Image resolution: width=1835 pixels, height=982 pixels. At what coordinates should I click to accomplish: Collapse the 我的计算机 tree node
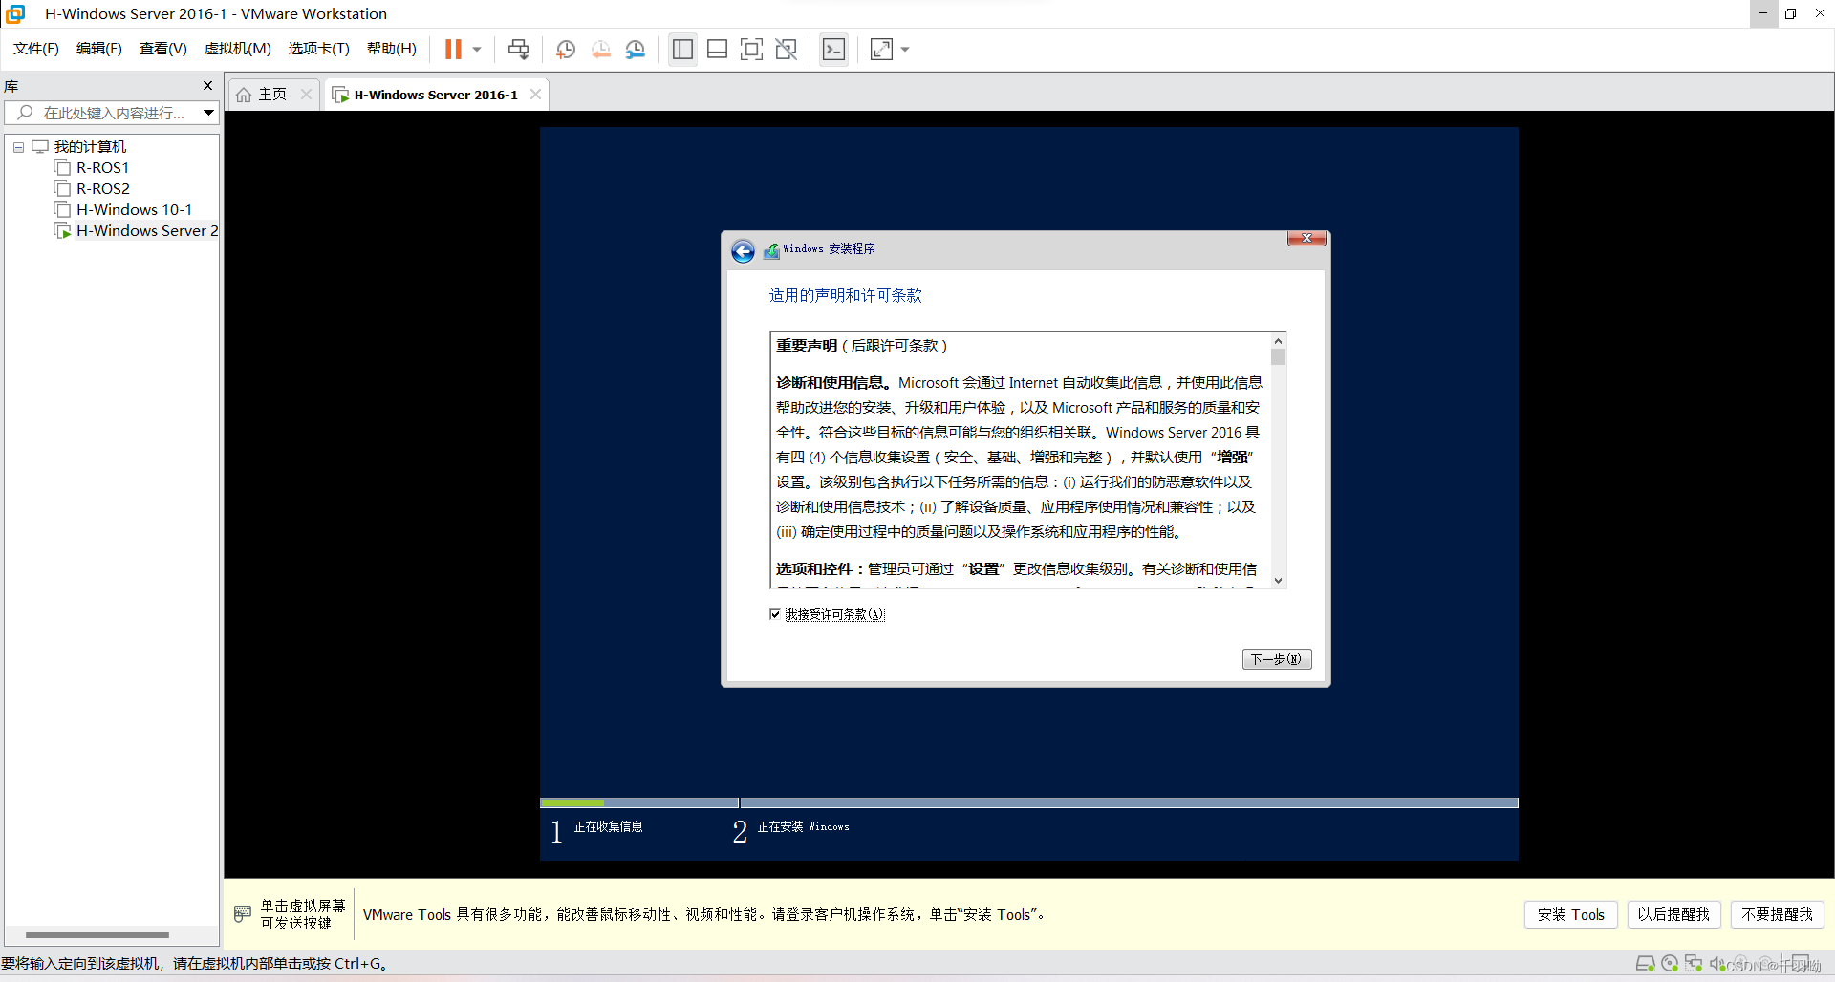(18, 147)
